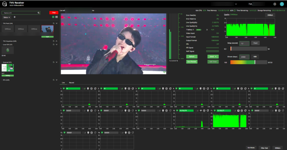The image size is (287, 150).
Task: Toggle slot 11 checkbox
Action: tap(215, 111)
